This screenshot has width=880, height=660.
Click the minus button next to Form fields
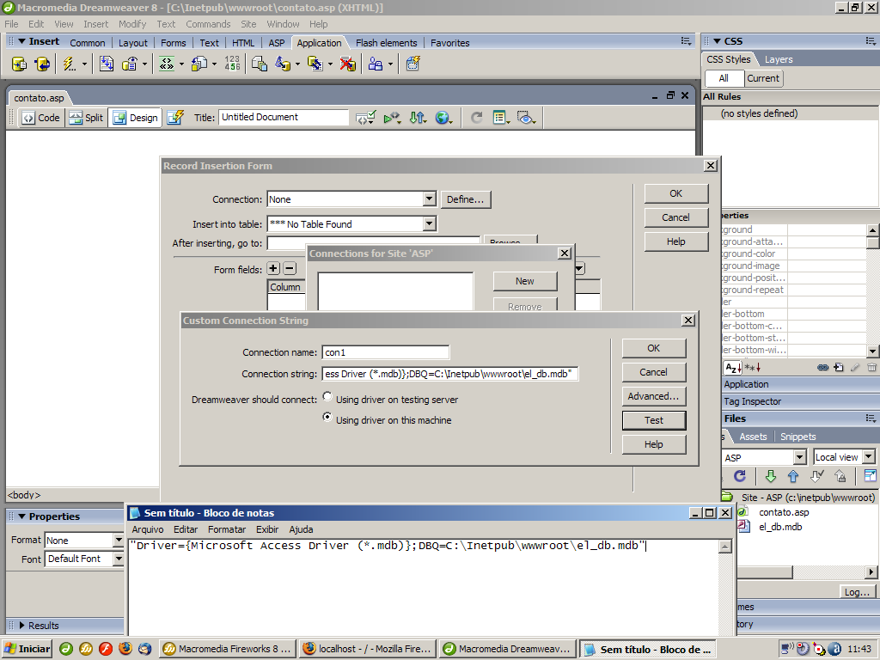(x=290, y=268)
